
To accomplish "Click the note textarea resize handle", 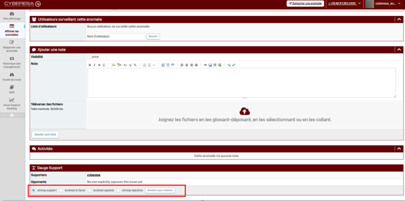I will point(394,96).
